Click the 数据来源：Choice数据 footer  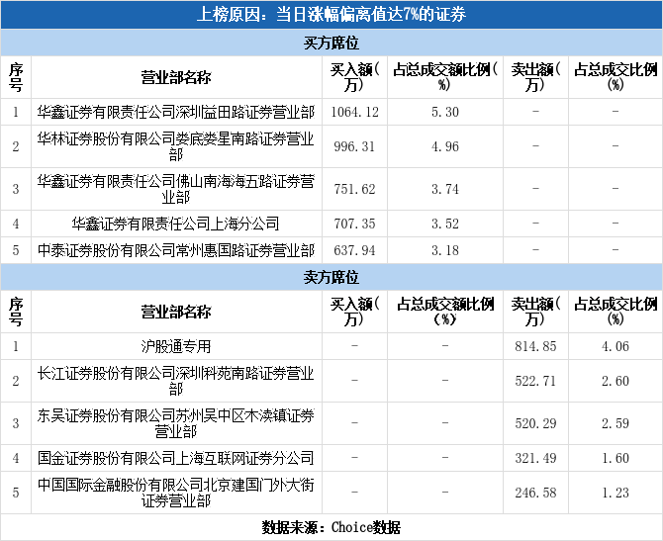pyautogui.click(x=331, y=527)
